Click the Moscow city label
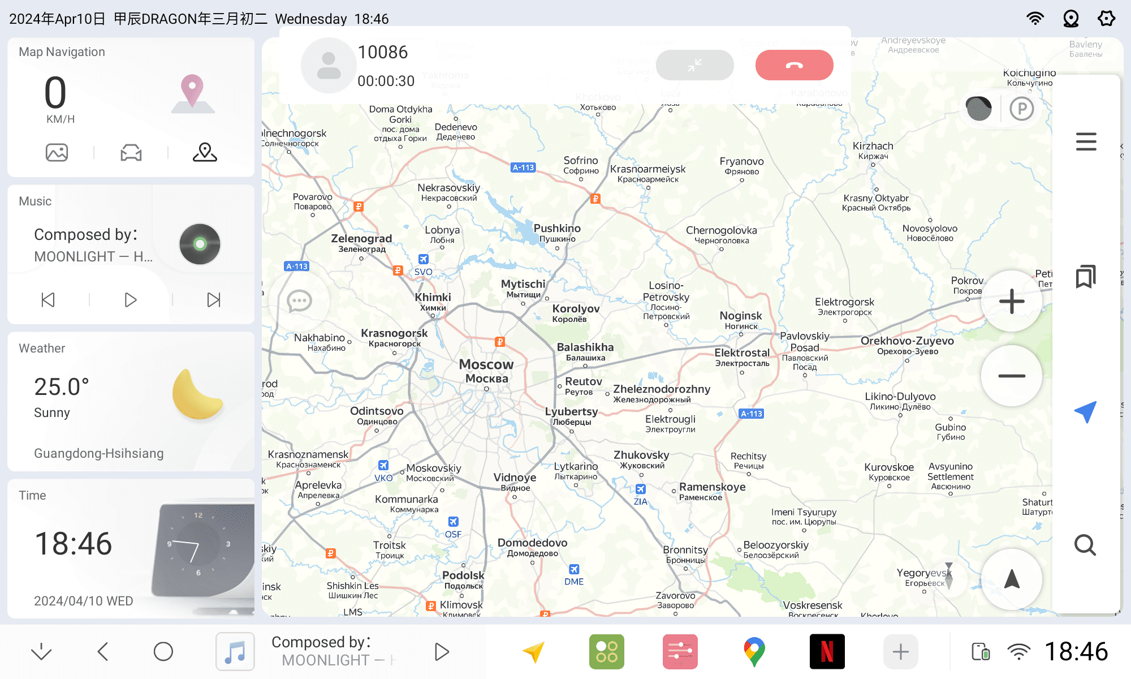The width and height of the screenshot is (1131, 679). [x=486, y=371]
